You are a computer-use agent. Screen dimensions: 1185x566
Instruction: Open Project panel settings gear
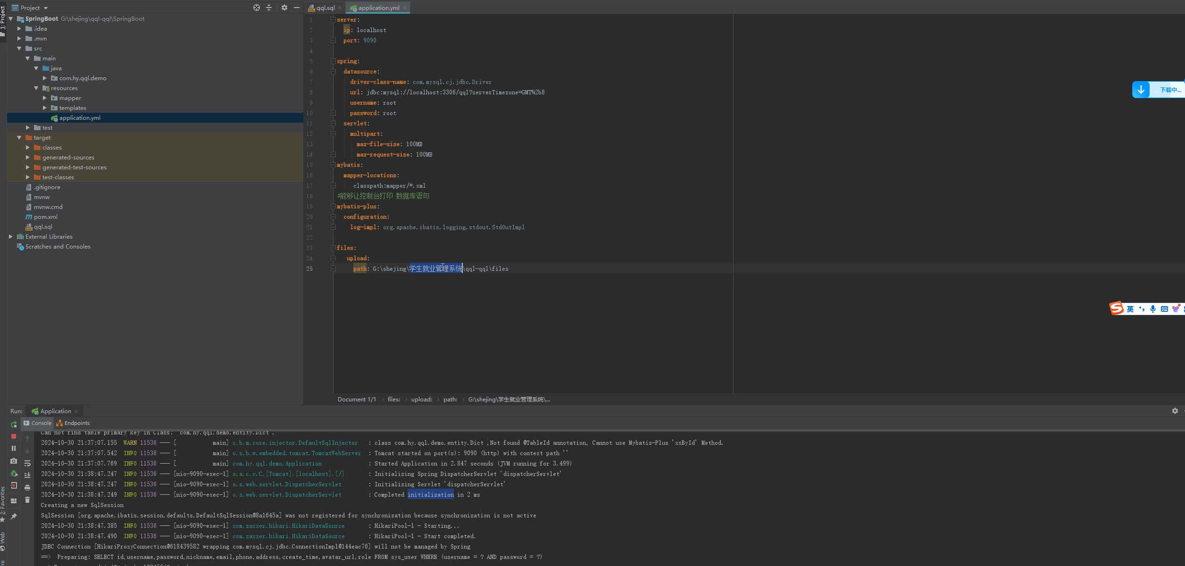pyautogui.click(x=284, y=8)
